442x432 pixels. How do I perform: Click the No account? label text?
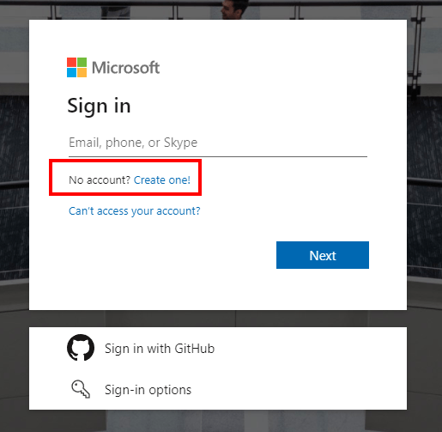coord(100,179)
